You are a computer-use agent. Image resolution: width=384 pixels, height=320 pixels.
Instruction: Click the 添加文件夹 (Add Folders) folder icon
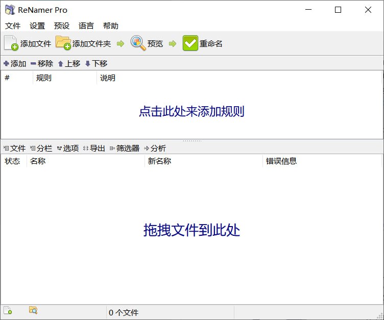[x=63, y=43]
